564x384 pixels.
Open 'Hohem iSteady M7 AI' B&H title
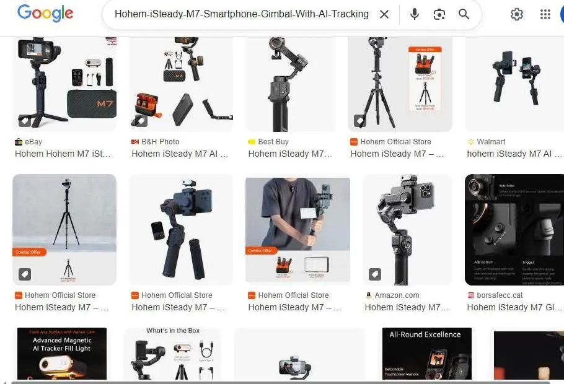coord(180,154)
